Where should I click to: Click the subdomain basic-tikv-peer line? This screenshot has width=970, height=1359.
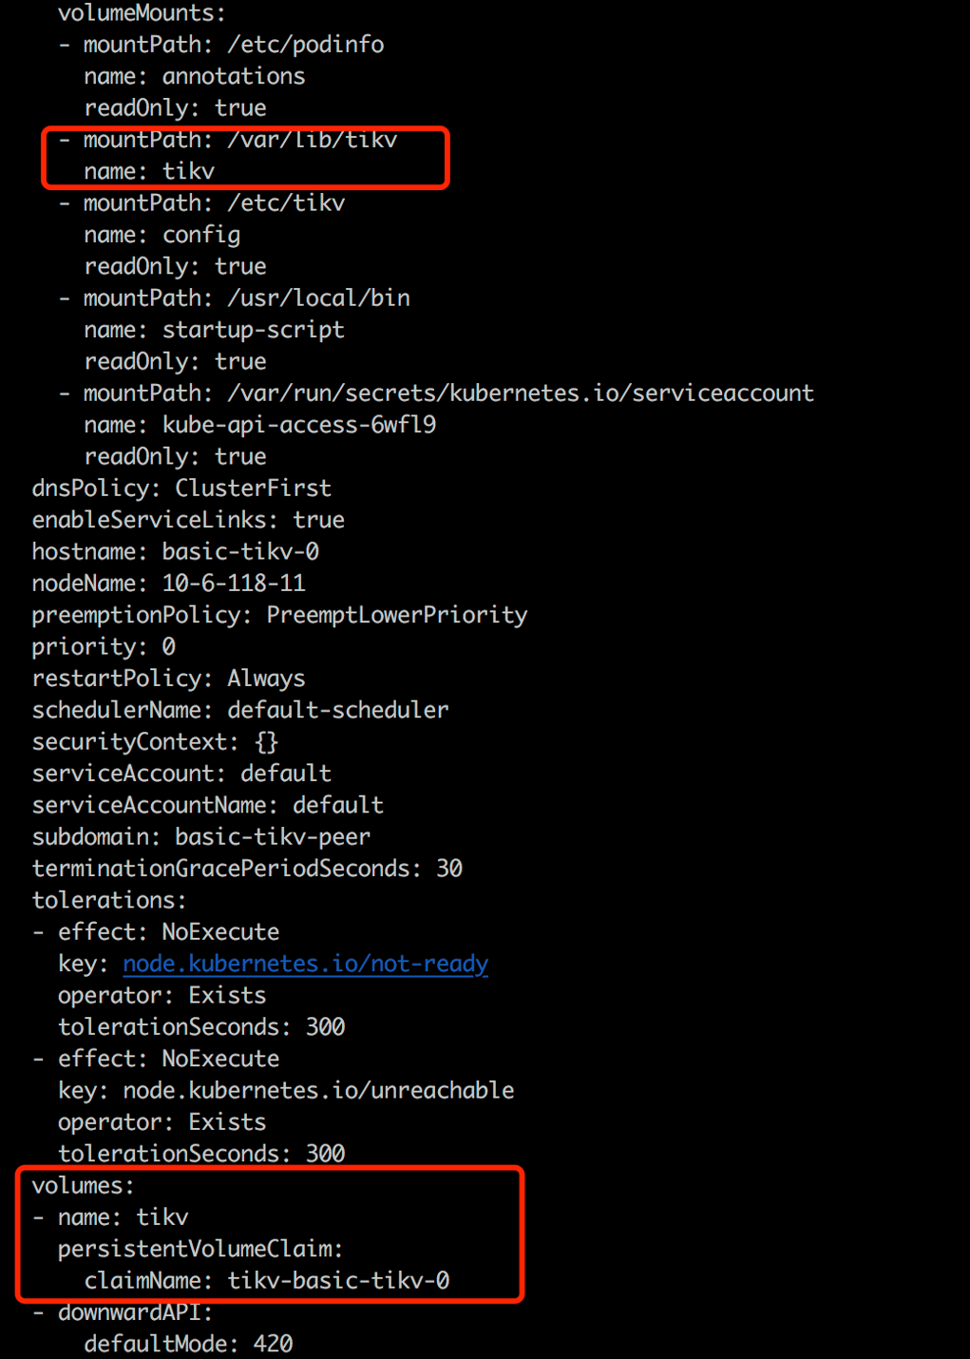(200, 836)
